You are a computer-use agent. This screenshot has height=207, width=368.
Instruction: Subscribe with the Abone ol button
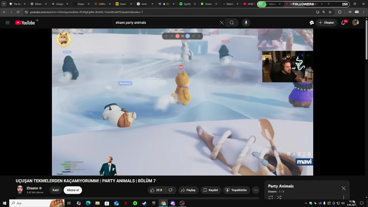tap(73, 190)
